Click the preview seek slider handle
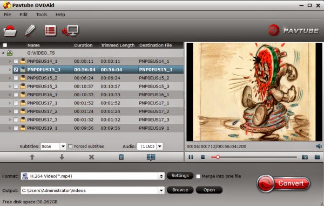Image resolution: width=324 pixels, height=206 pixels. 218,157
